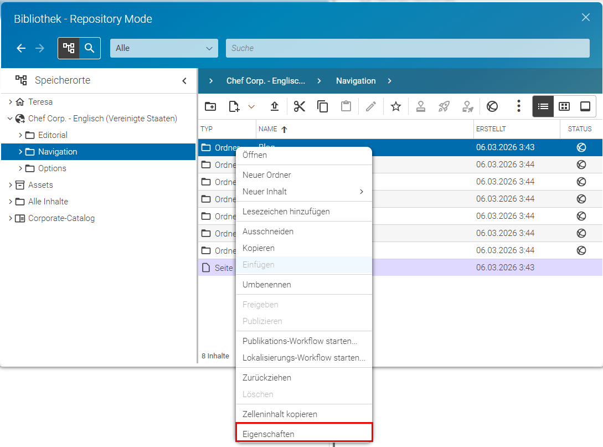Click the copy icon in toolbar
The width and height of the screenshot is (603, 447).
(x=322, y=106)
